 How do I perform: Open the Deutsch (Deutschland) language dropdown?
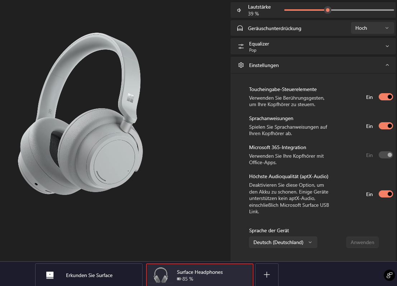[x=283, y=242]
